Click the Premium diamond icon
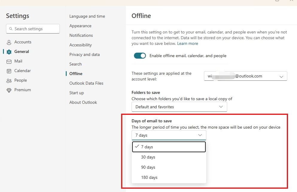 click(x=9, y=90)
